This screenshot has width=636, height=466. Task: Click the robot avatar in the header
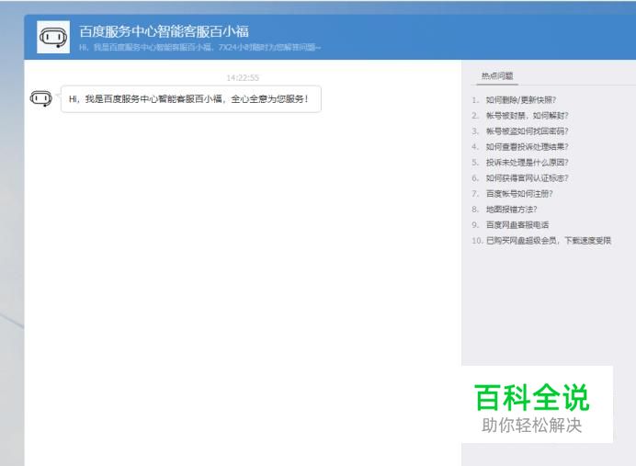point(53,37)
